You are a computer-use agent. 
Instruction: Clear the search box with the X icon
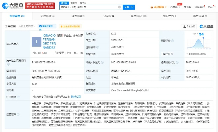[x=119, y=7]
